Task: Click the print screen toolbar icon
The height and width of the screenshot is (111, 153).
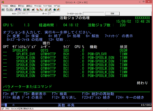Action: 3,10
